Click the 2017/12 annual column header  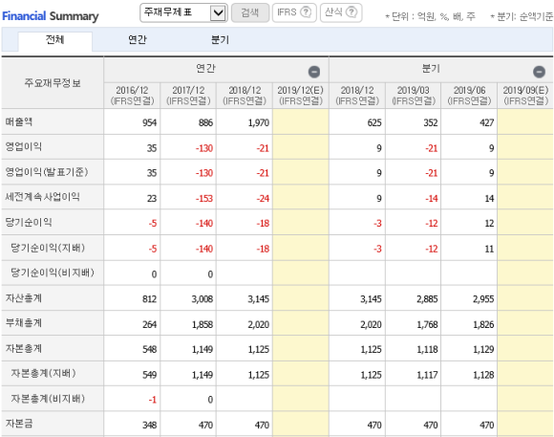click(188, 96)
